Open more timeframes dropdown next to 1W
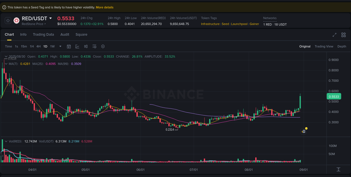 tap(60, 46)
